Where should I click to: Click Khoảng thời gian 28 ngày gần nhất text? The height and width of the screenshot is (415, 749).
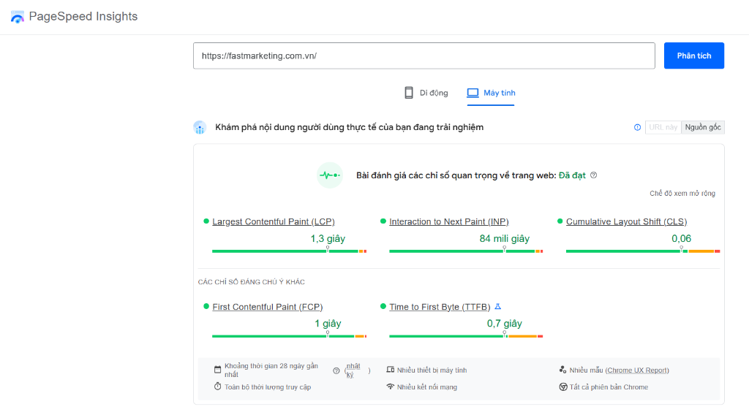click(271, 370)
